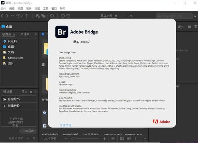Viewport: 198px width, 143px height.
Task: Click trash icon in export panel footer
Action: pos(34,138)
